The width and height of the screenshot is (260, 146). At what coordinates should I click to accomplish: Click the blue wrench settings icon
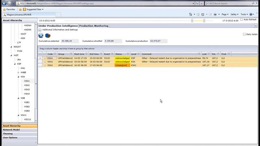click(41, 35)
